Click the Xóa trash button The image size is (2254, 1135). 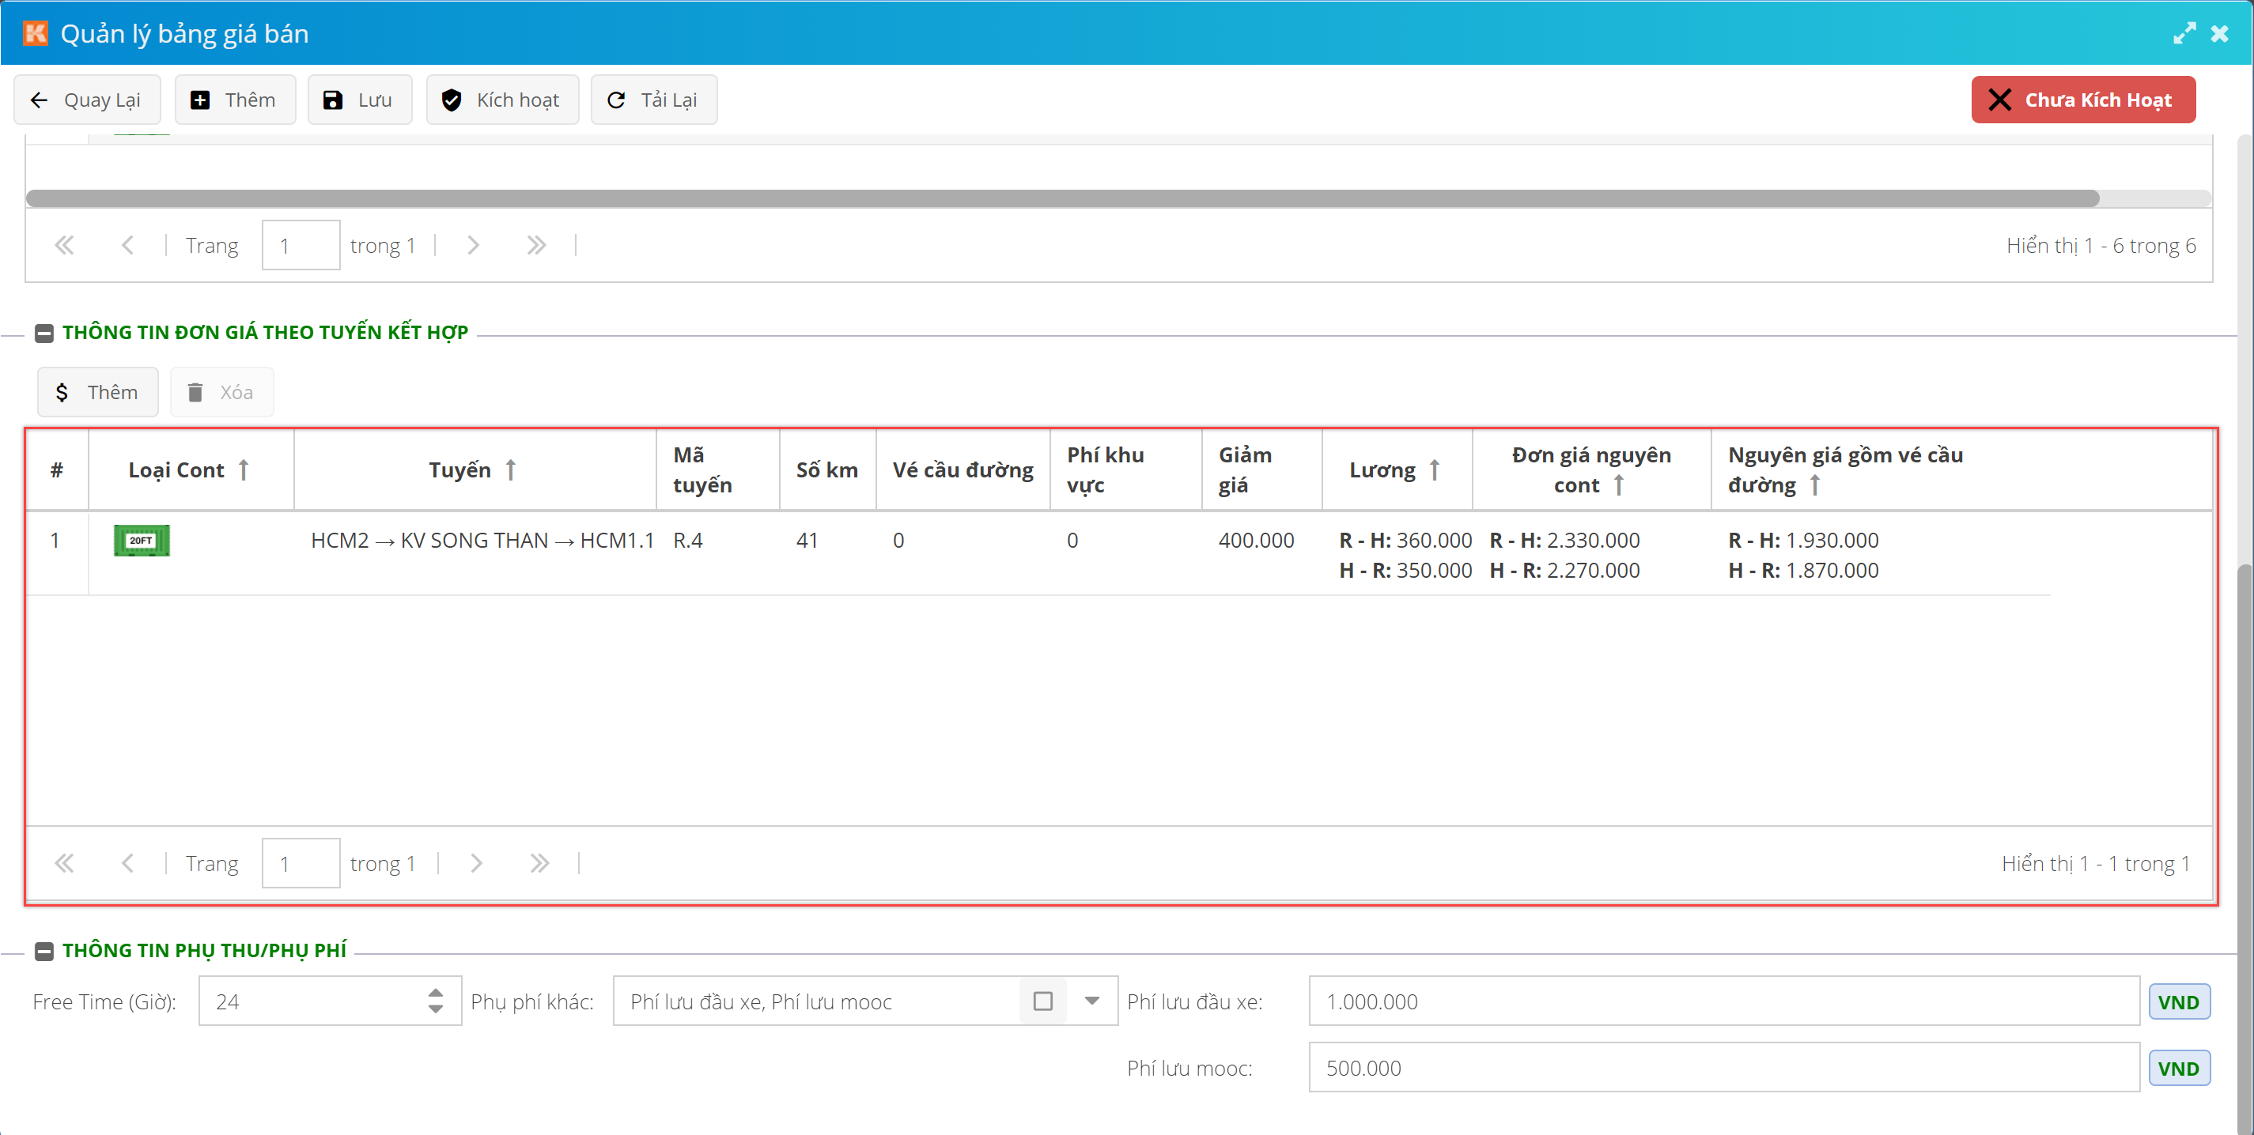[221, 392]
